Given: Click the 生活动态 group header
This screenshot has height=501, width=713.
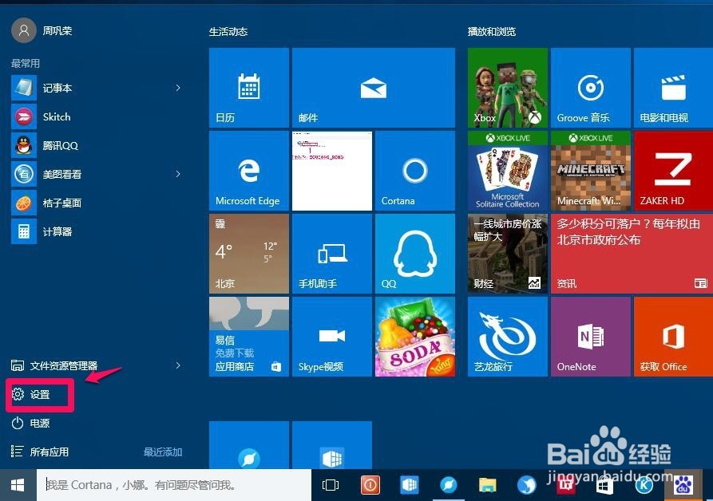Looking at the screenshot, I should coord(228,32).
